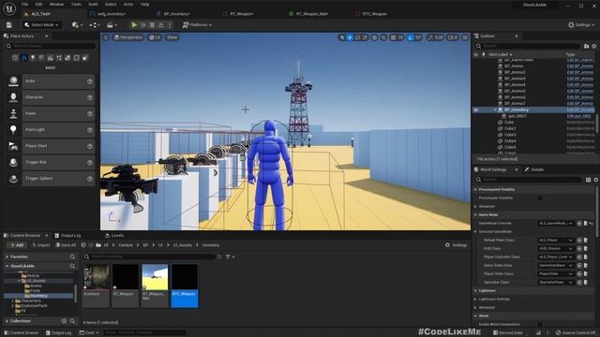
Task: Open the Default Pawn Class dropdown
Action: coord(556,240)
